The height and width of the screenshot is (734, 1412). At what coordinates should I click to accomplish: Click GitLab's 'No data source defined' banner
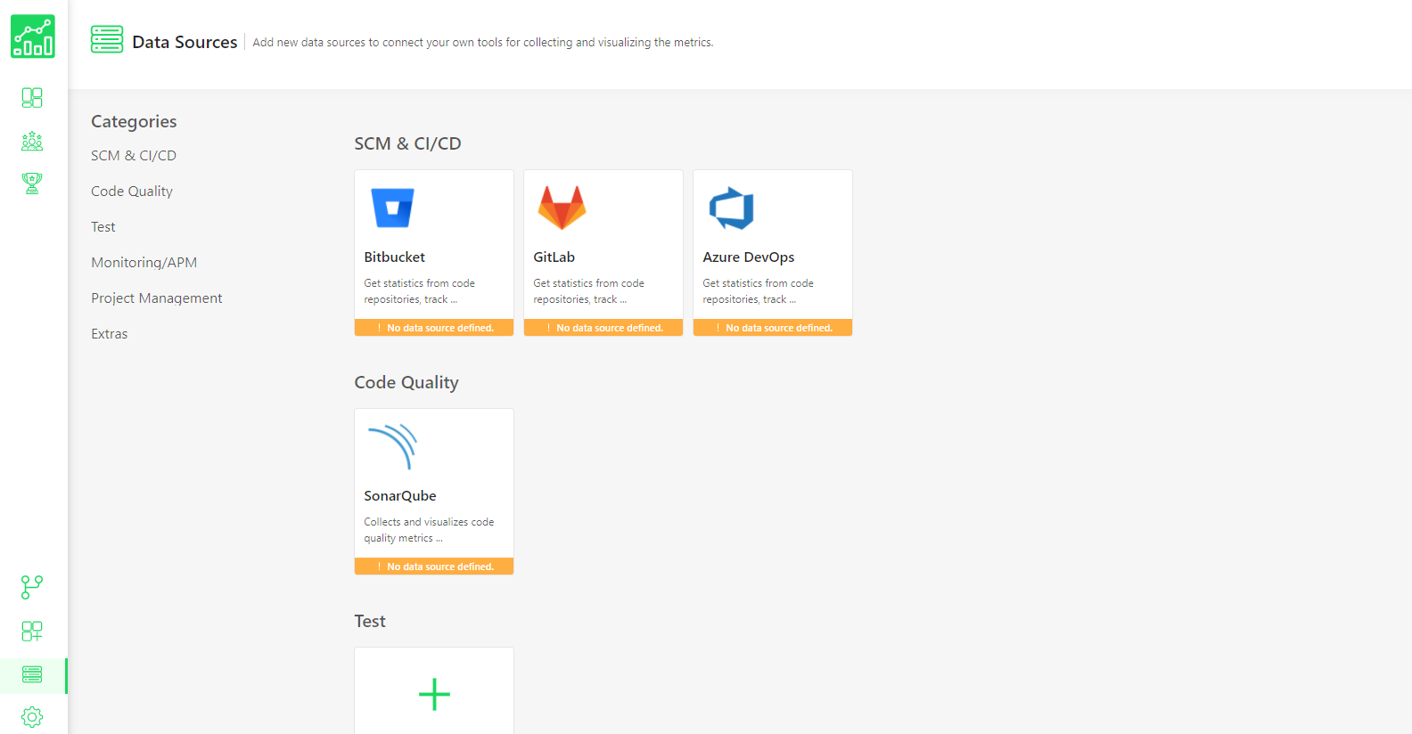click(x=603, y=328)
